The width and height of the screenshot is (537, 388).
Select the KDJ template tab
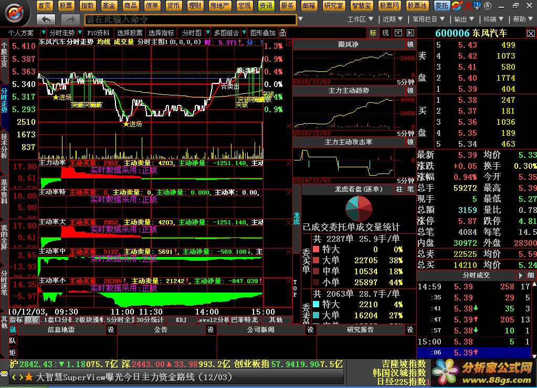tap(181, 320)
